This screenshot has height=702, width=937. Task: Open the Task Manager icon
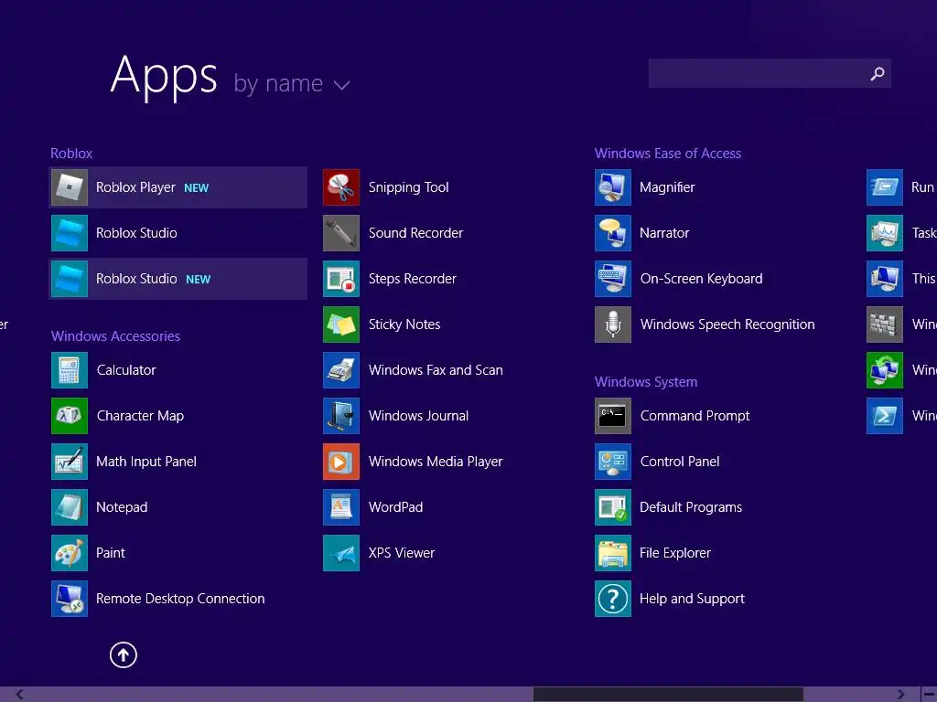885,233
